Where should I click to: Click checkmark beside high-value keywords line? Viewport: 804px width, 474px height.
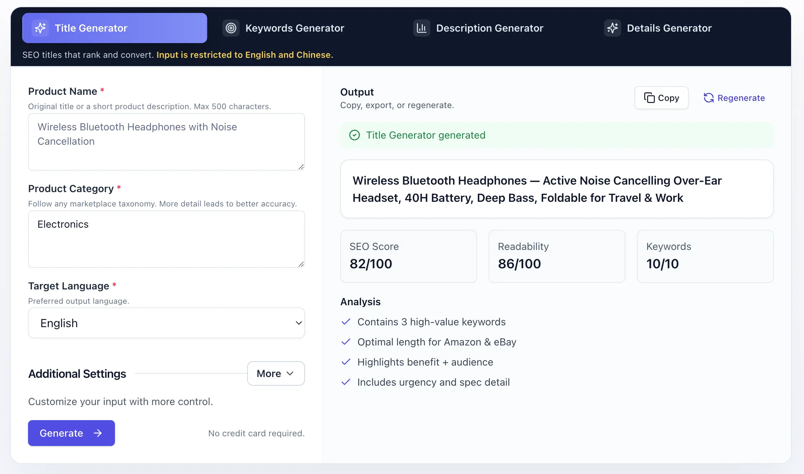coord(346,322)
